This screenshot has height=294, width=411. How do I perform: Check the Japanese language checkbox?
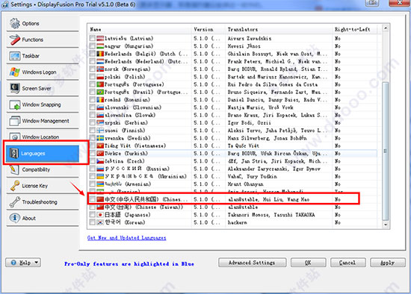point(92,215)
